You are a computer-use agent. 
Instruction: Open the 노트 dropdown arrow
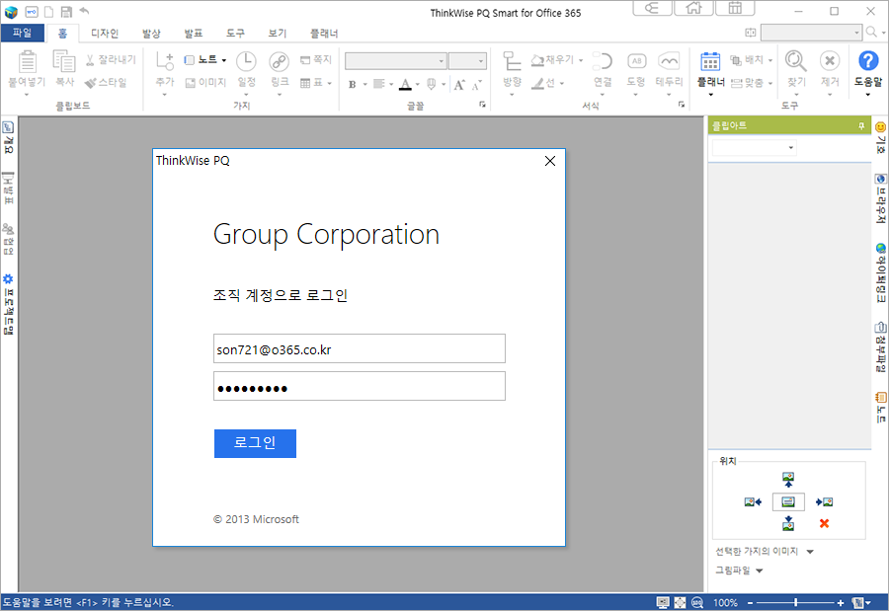coord(224,60)
